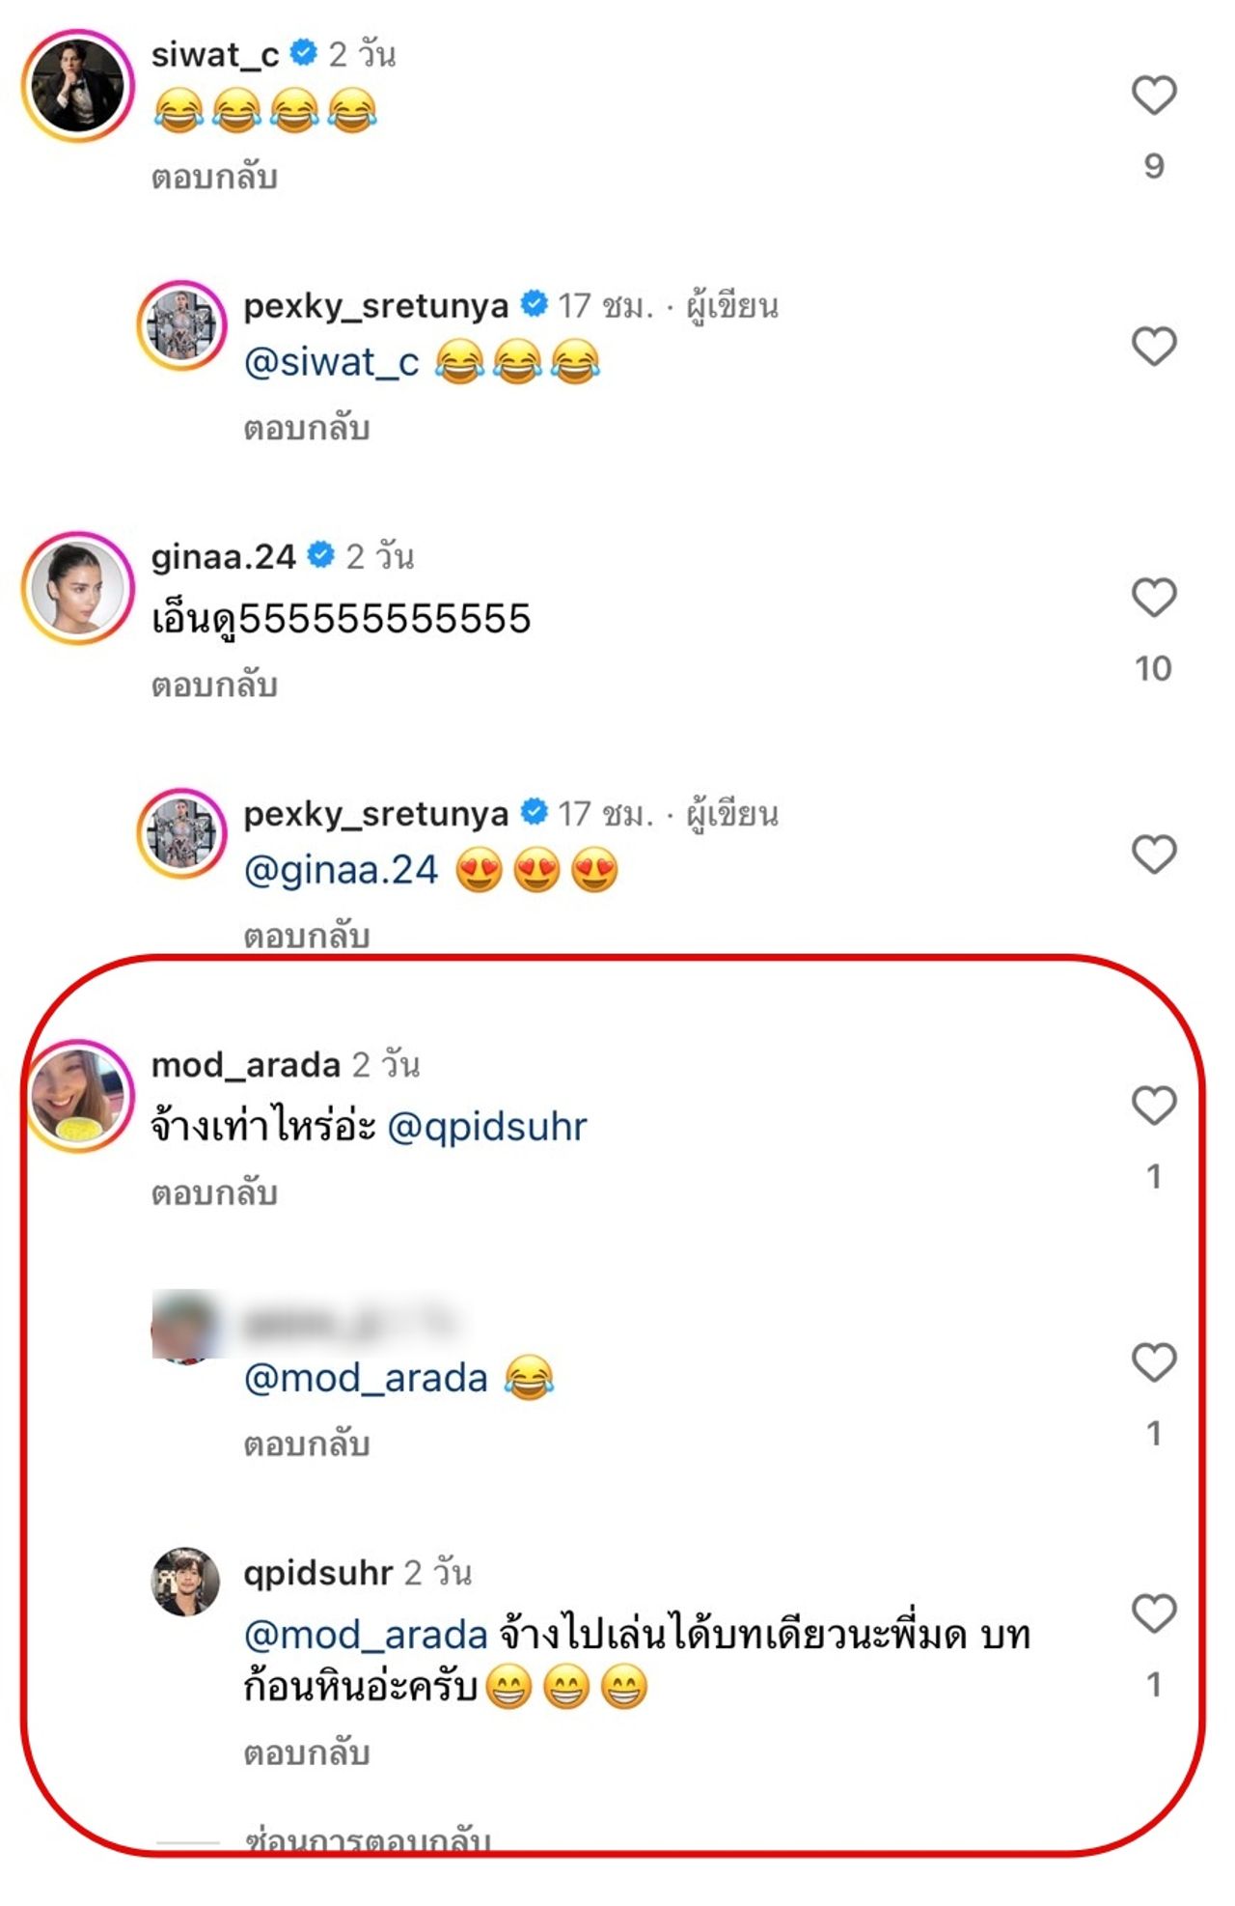Open mod_arada's profile avatar
This screenshot has height=1906, width=1235.
coord(77,1095)
